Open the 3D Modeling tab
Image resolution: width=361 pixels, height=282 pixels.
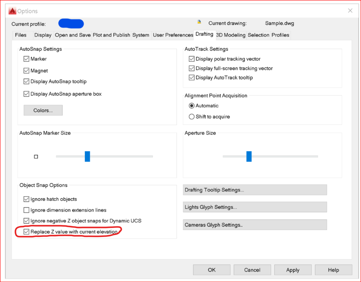point(231,35)
